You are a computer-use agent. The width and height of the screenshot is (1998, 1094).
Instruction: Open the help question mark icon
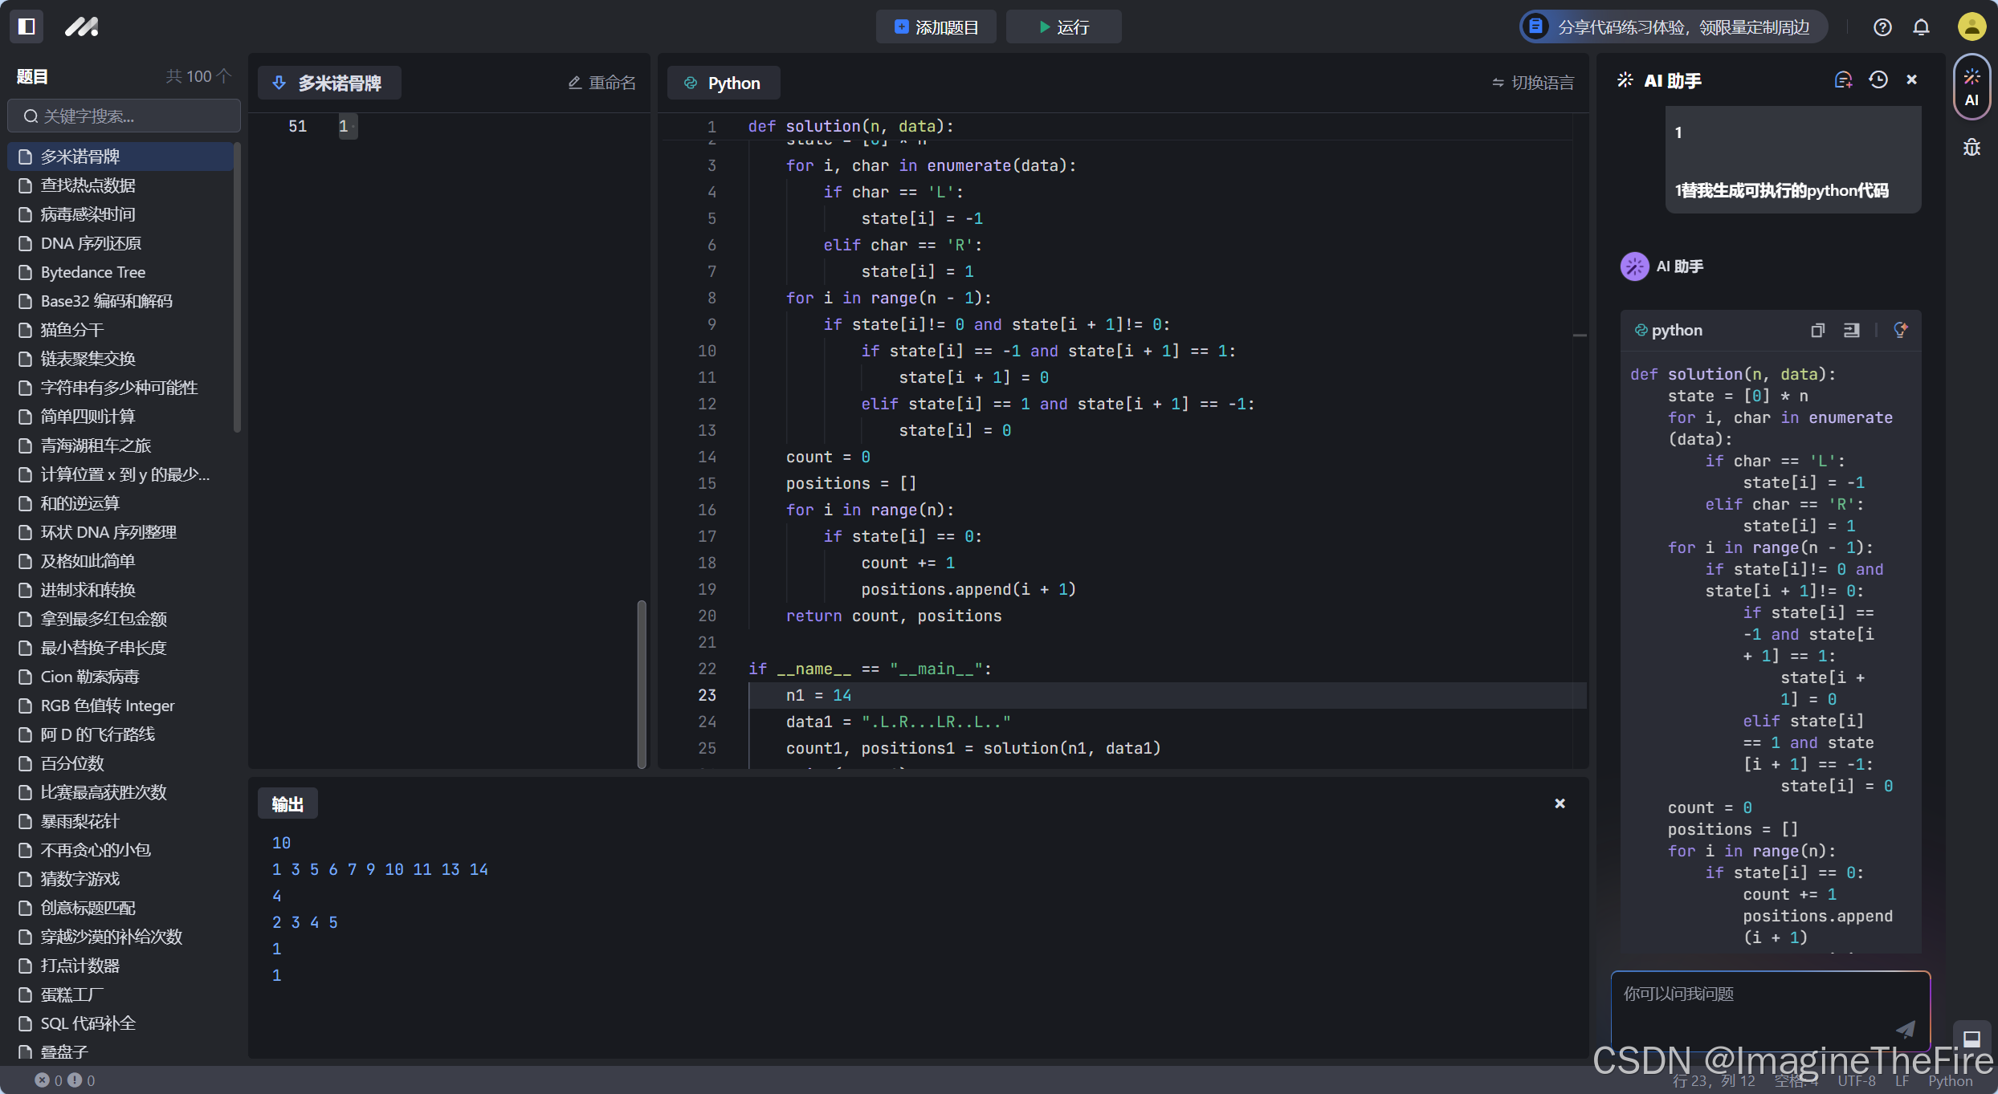[x=1882, y=27]
